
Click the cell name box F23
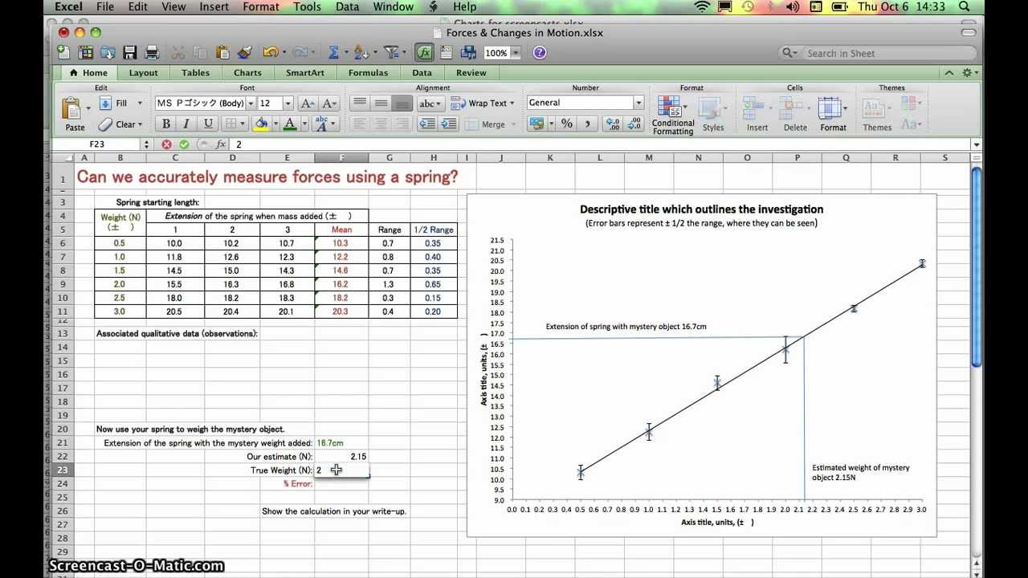pyautogui.click(x=97, y=144)
